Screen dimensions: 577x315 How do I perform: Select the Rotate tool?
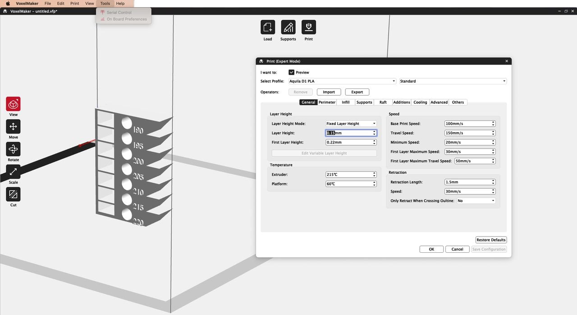pos(13,149)
